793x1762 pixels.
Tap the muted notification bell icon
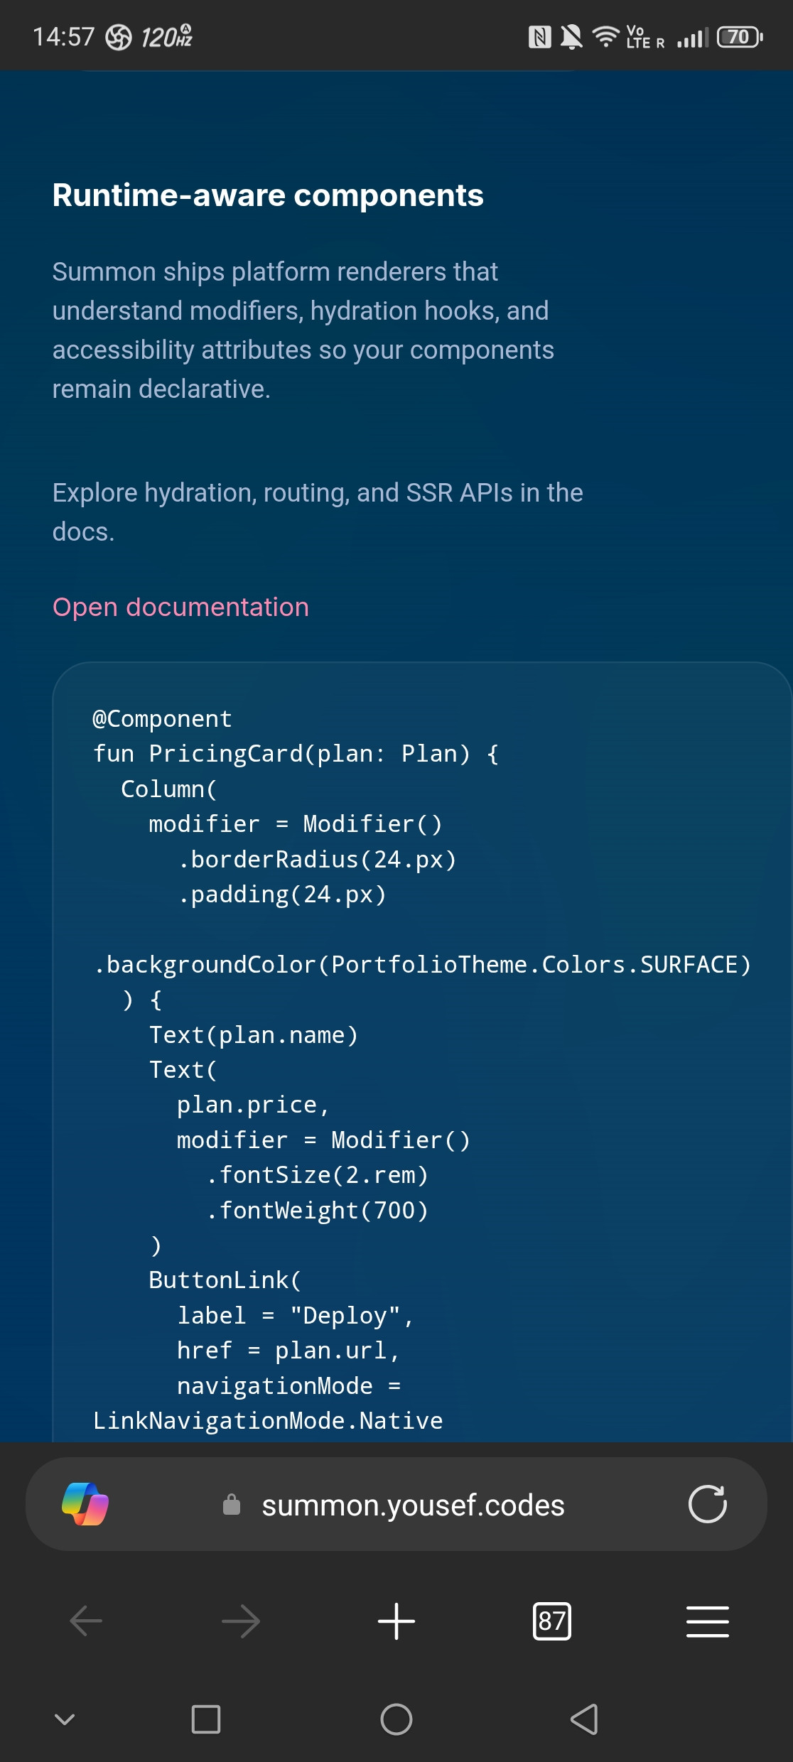(571, 37)
